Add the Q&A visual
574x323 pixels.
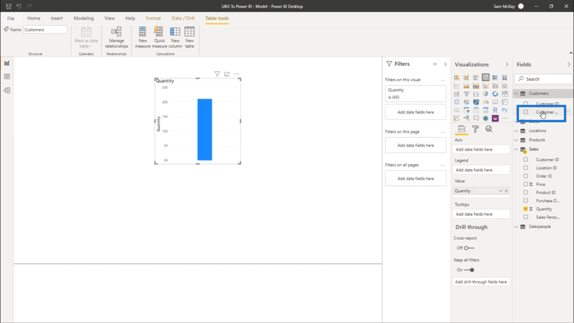[x=476, y=119]
